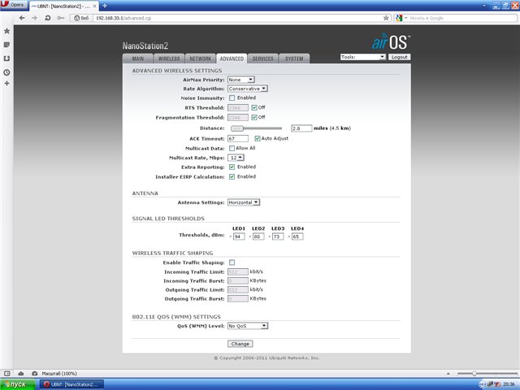Open the Downloads panel icon in sidebar
Image resolution: width=520 pixels, height=390 pixels.
click(x=6, y=58)
